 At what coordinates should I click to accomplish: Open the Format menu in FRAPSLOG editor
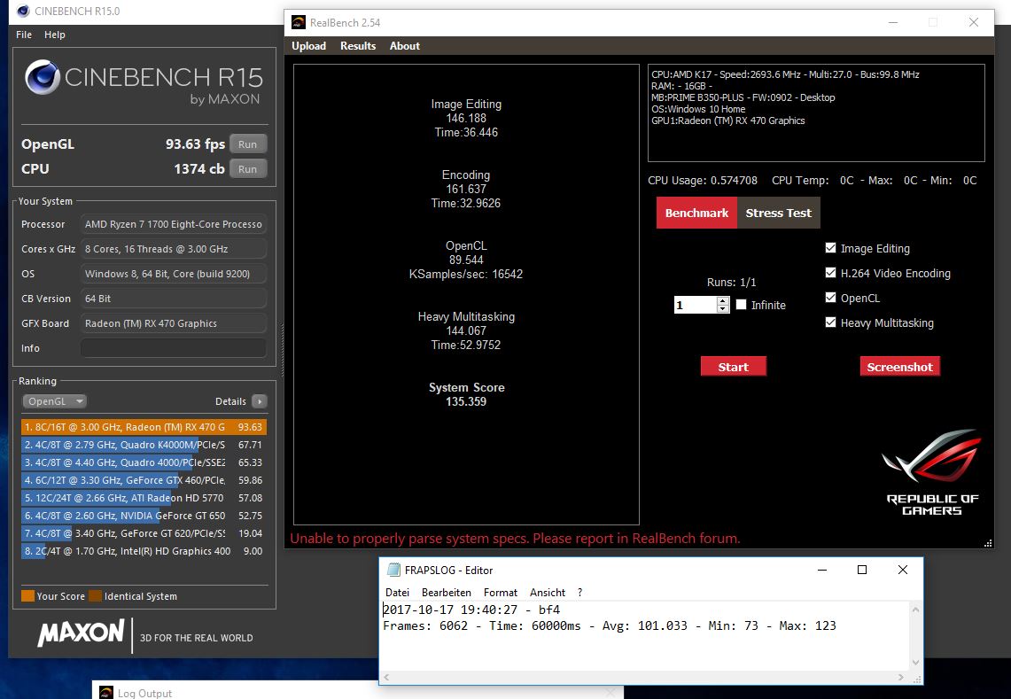point(501,592)
